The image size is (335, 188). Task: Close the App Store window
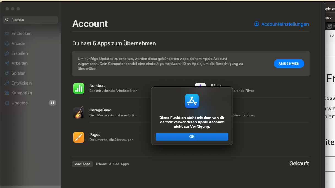7,9
